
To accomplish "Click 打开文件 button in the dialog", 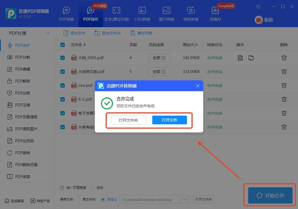I will 169,120.
